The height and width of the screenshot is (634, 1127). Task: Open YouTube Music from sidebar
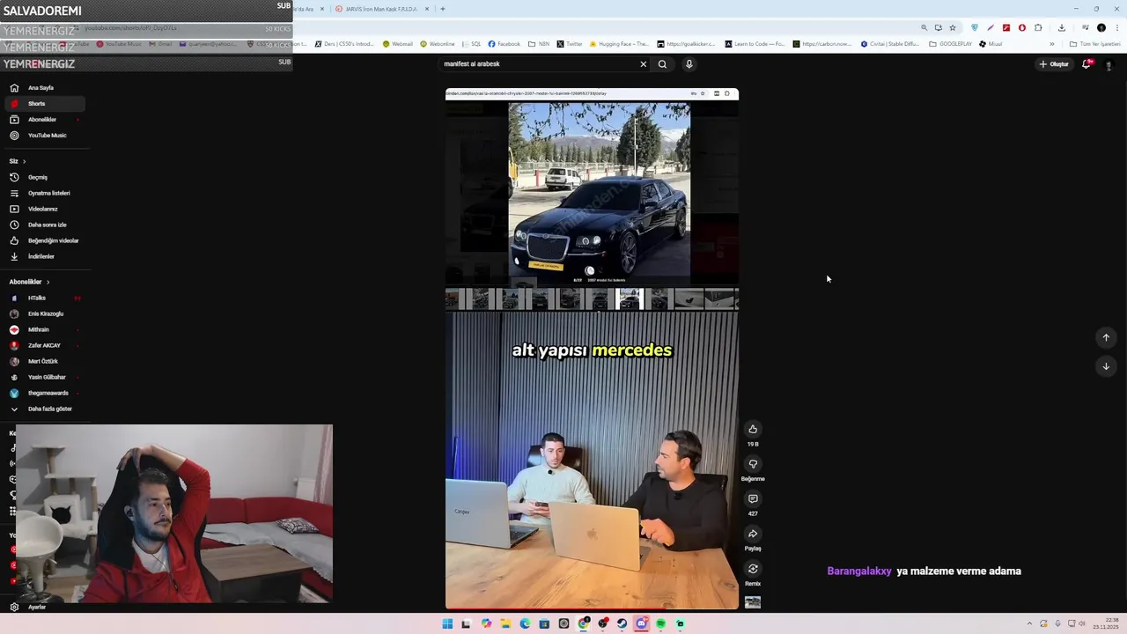(44, 136)
